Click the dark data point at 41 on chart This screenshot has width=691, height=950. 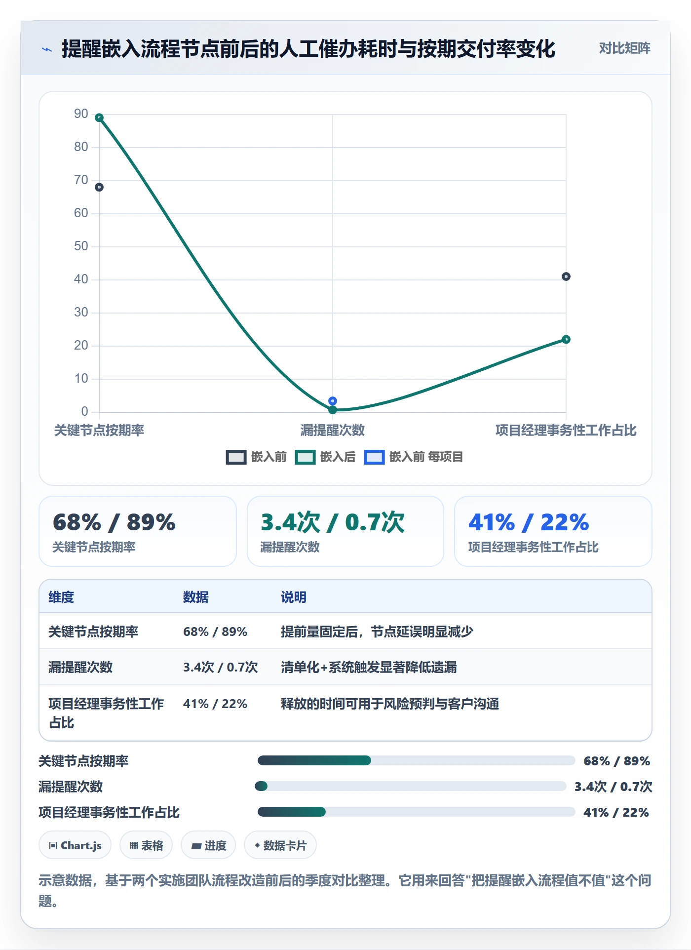point(566,277)
